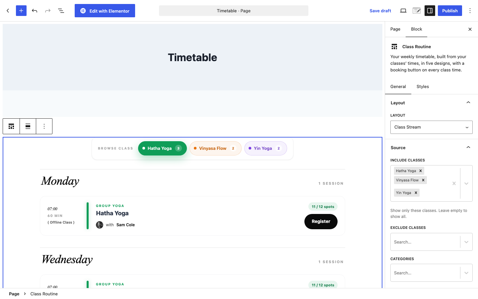This screenshot has width=478, height=299.
Task: Open the block inserter plus button
Action: [x=21, y=11]
